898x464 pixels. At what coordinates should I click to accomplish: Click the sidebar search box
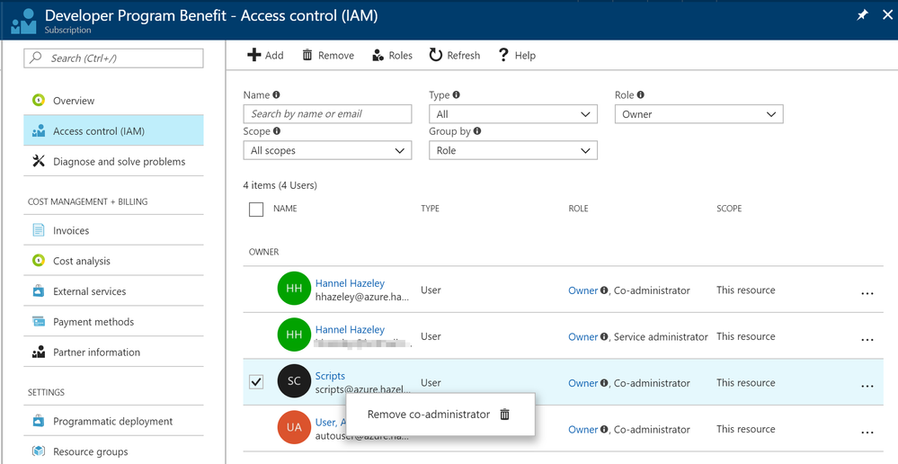tap(113, 58)
